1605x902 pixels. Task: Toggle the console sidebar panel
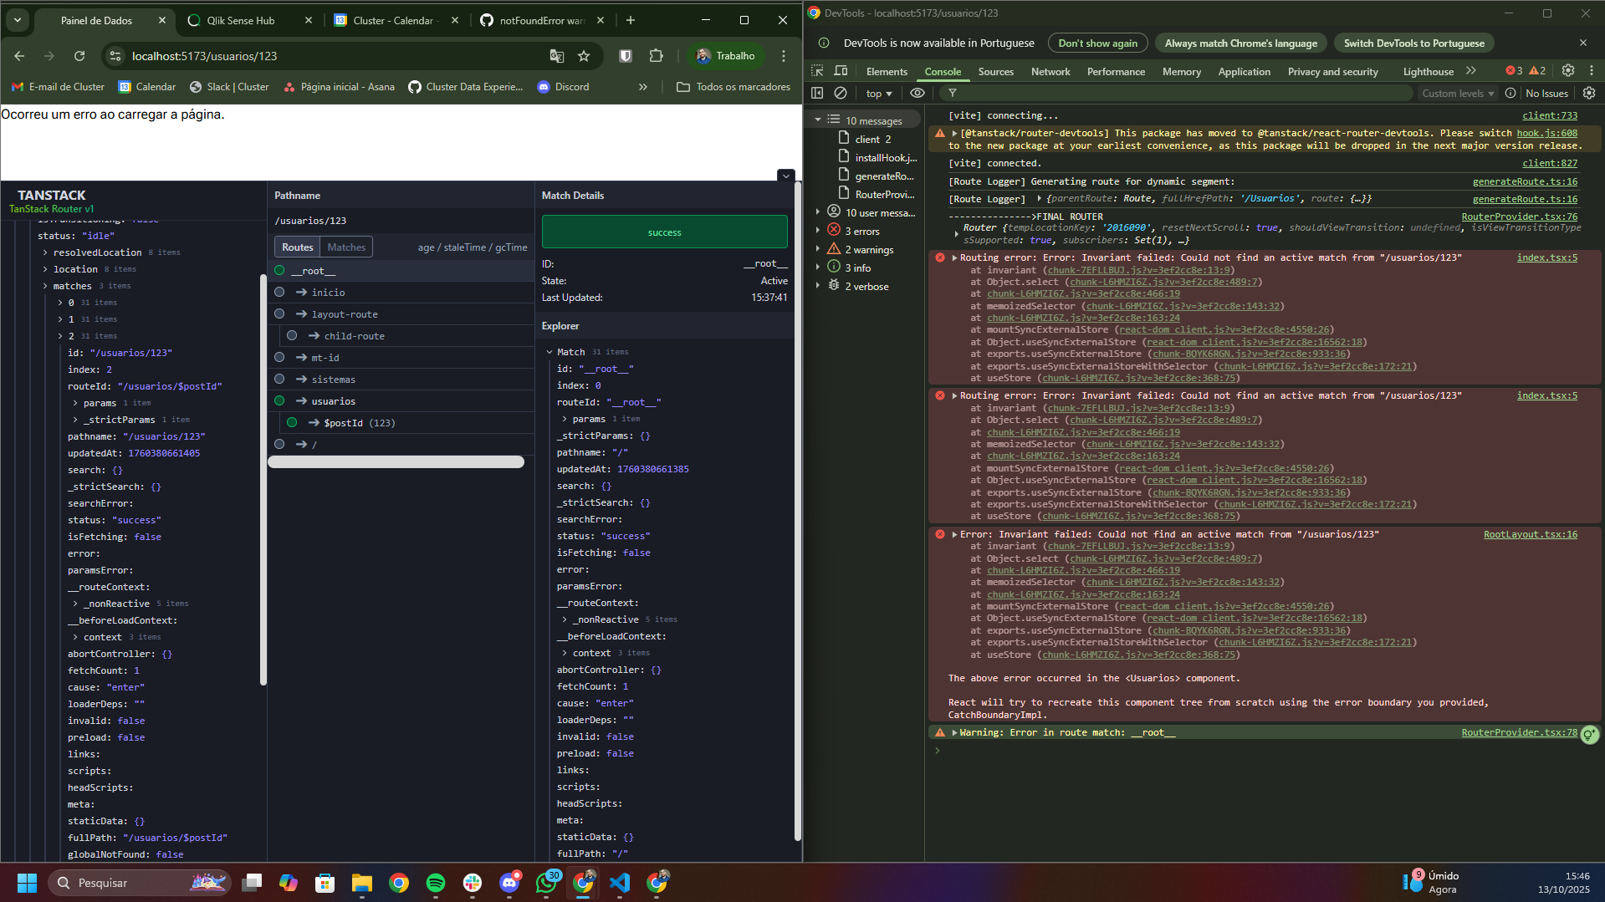pos(817,93)
